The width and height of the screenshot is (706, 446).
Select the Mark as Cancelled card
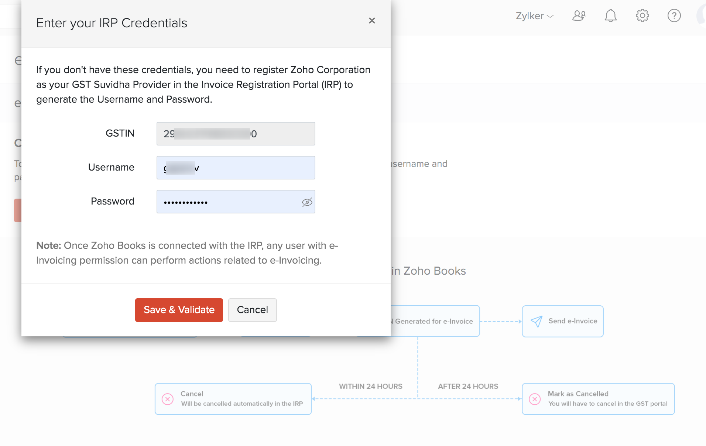pos(598,399)
